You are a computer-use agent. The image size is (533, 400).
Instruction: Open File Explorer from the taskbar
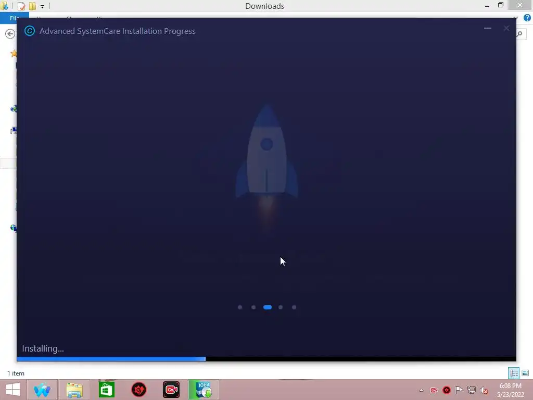[74, 390]
